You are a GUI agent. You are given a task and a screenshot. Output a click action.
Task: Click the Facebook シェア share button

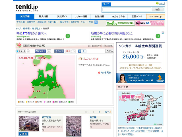click(59, 51)
